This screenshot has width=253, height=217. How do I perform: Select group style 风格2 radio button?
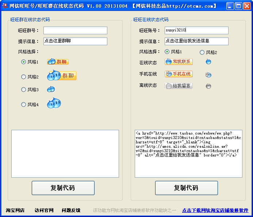point(24,77)
